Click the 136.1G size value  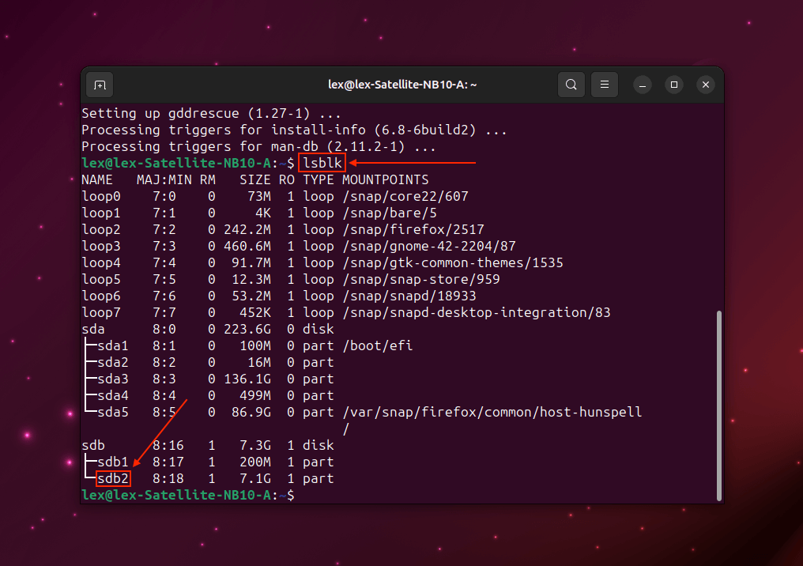coord(247,379)
